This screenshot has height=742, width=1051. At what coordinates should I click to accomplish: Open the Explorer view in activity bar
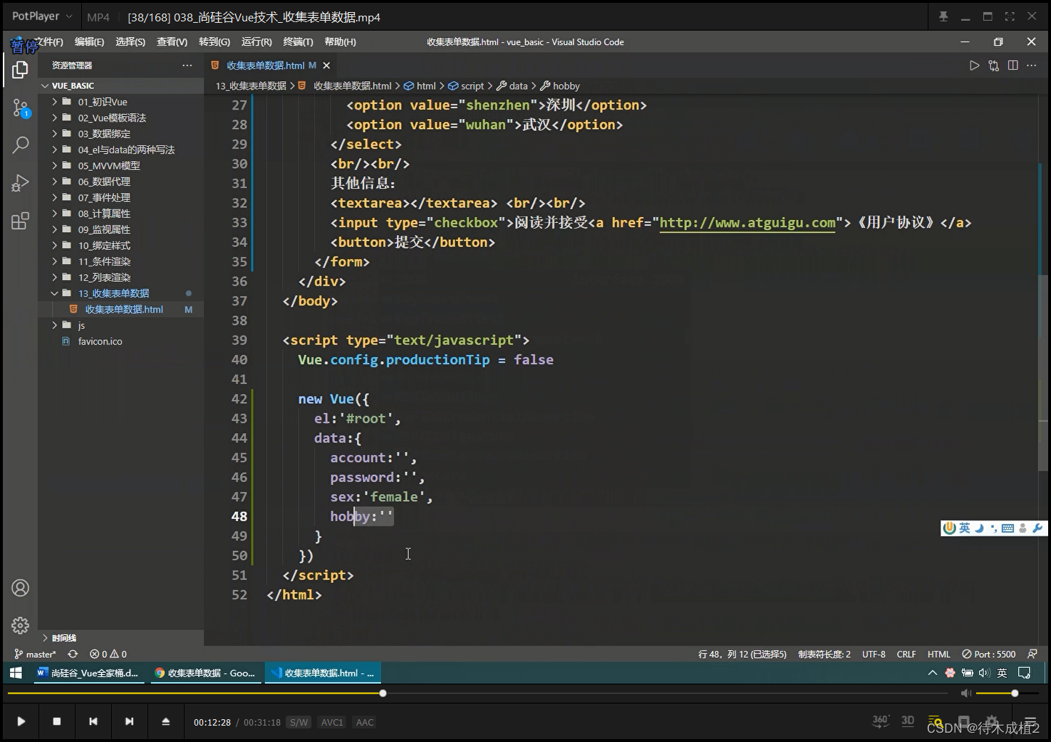[20, 70]
